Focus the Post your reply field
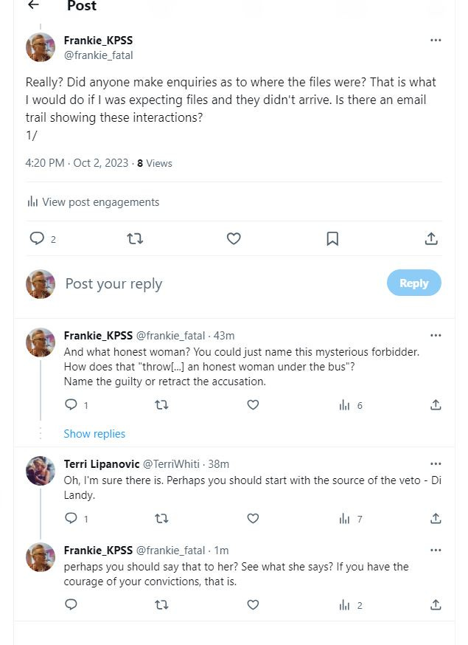The image size is (468, 645). (113, 283)
